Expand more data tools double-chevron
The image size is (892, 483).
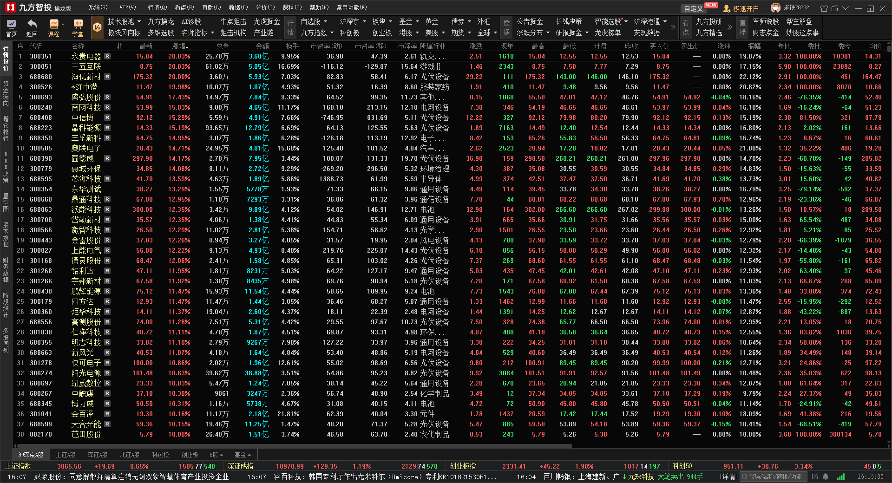coord(673,27)
